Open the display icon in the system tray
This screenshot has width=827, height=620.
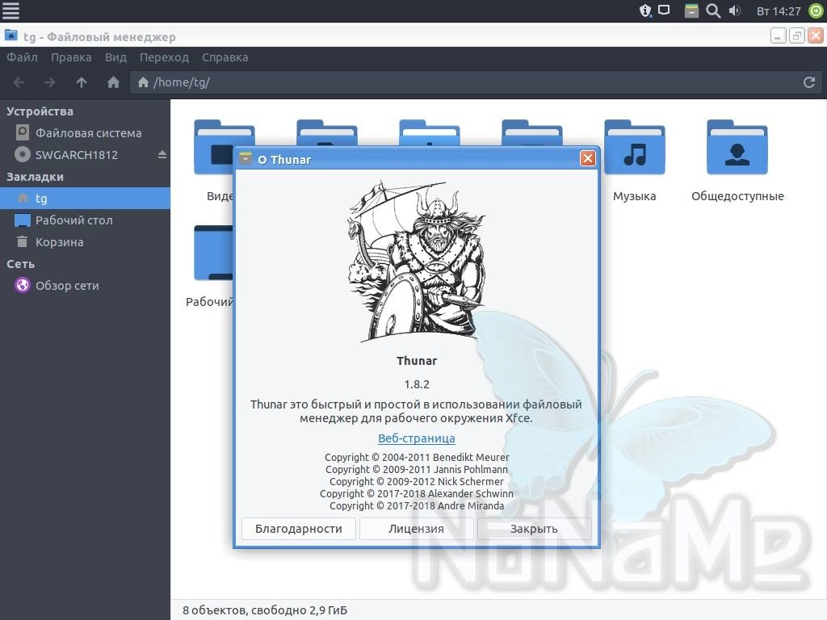(664, 10)
